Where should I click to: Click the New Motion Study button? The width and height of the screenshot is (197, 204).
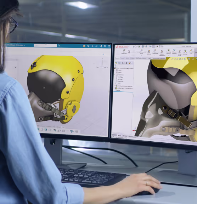[x=180, y=53]
